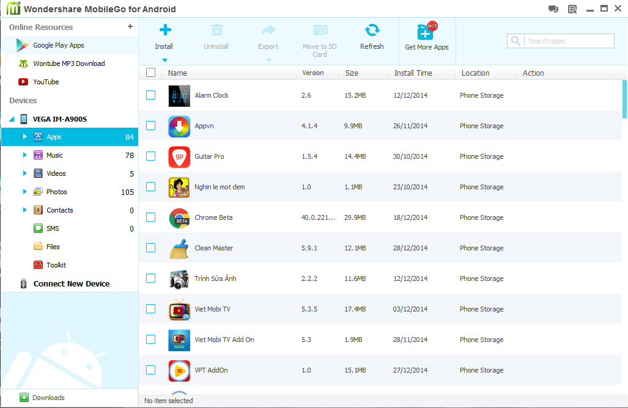Click the Connect New Device USB icon
Viewport: 628px width, 408px height.
pos(24,283)
